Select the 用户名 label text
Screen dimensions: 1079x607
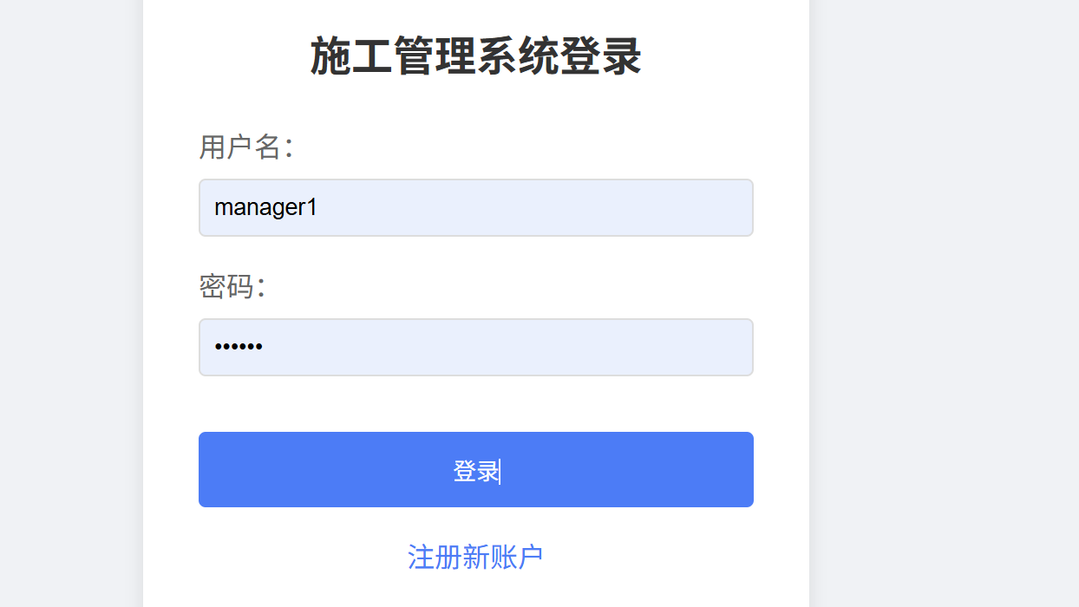(x=246, y=147)
